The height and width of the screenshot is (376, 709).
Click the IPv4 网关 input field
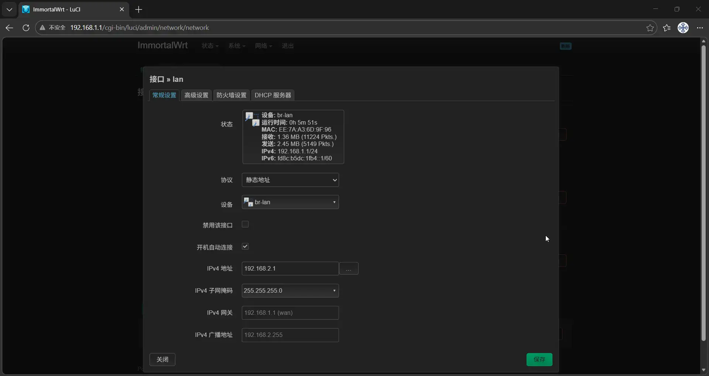click(290, 313)
